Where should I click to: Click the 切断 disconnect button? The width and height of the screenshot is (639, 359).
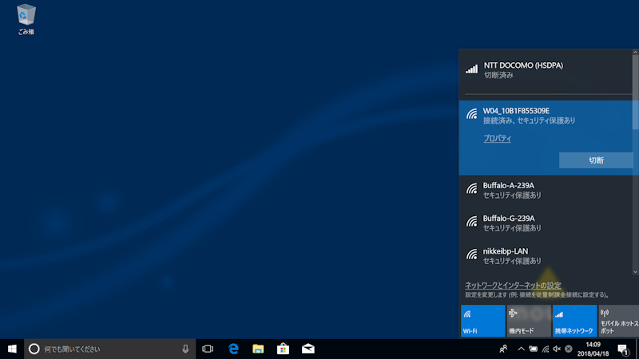pyautogui.click(x=596, y=160)
